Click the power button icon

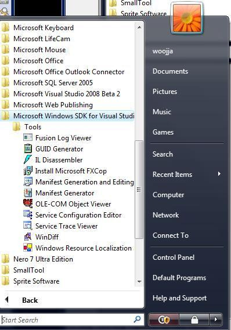tap(164, 320)
